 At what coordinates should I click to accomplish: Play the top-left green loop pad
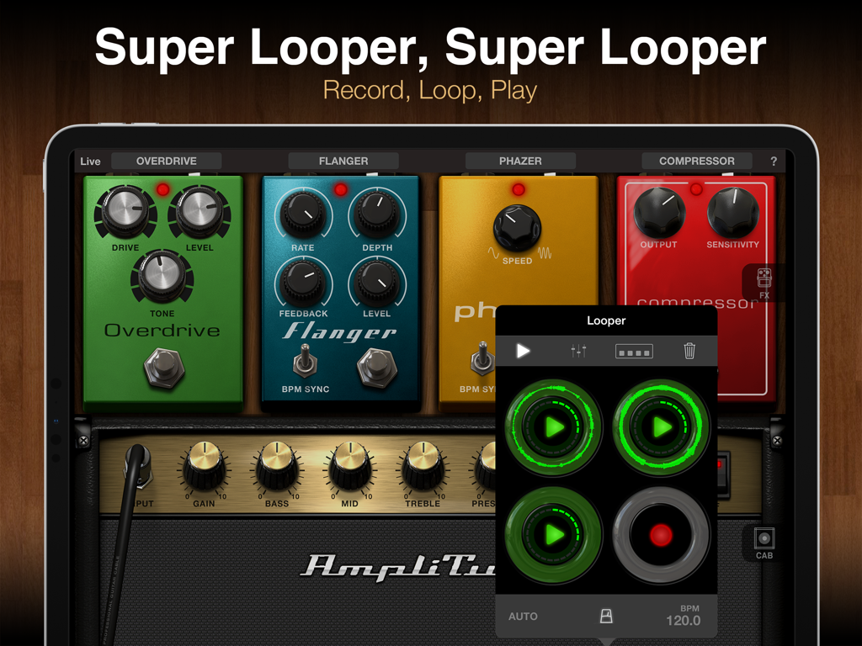553,428
